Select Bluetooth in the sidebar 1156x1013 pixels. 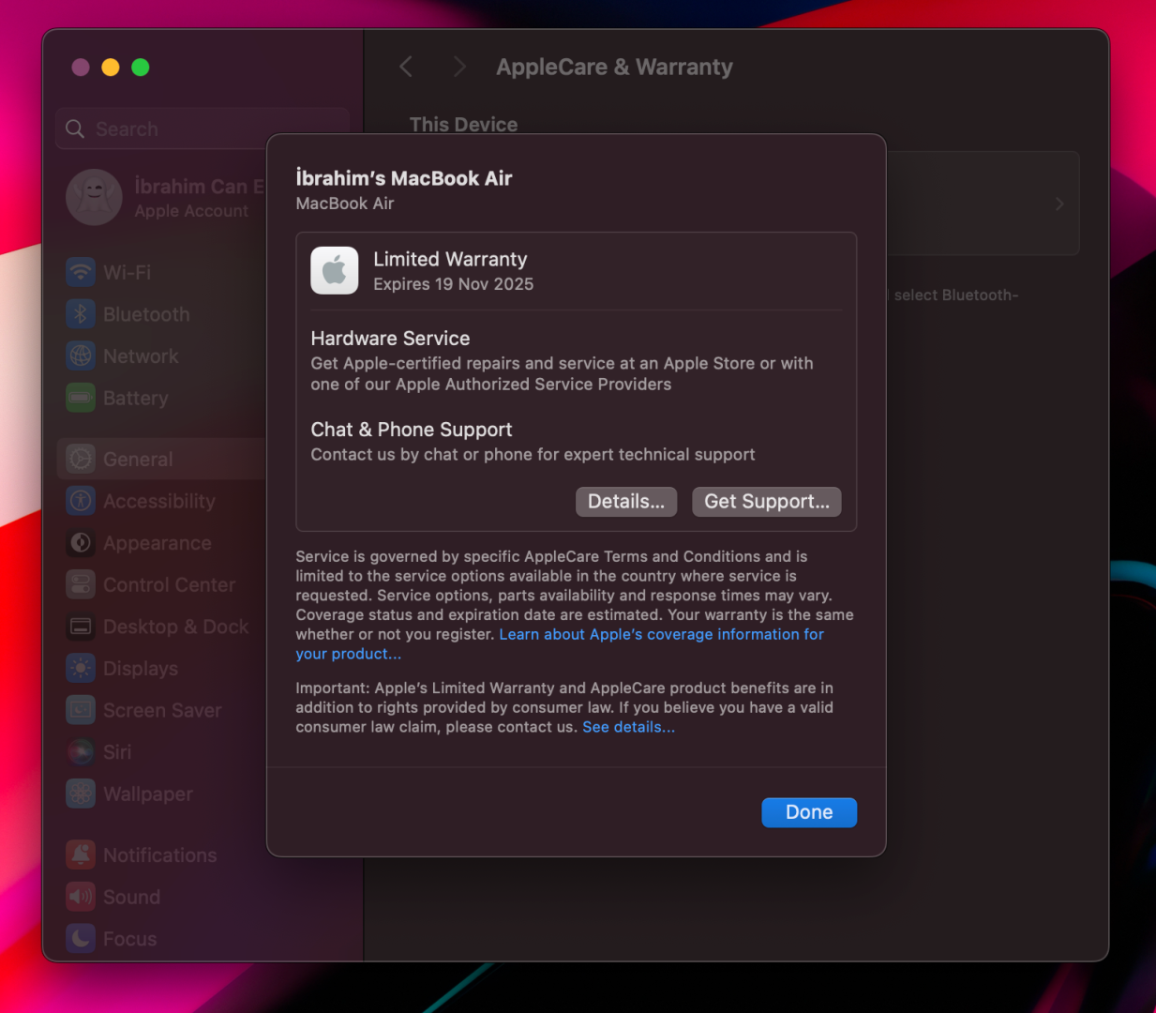click(159, 314)
